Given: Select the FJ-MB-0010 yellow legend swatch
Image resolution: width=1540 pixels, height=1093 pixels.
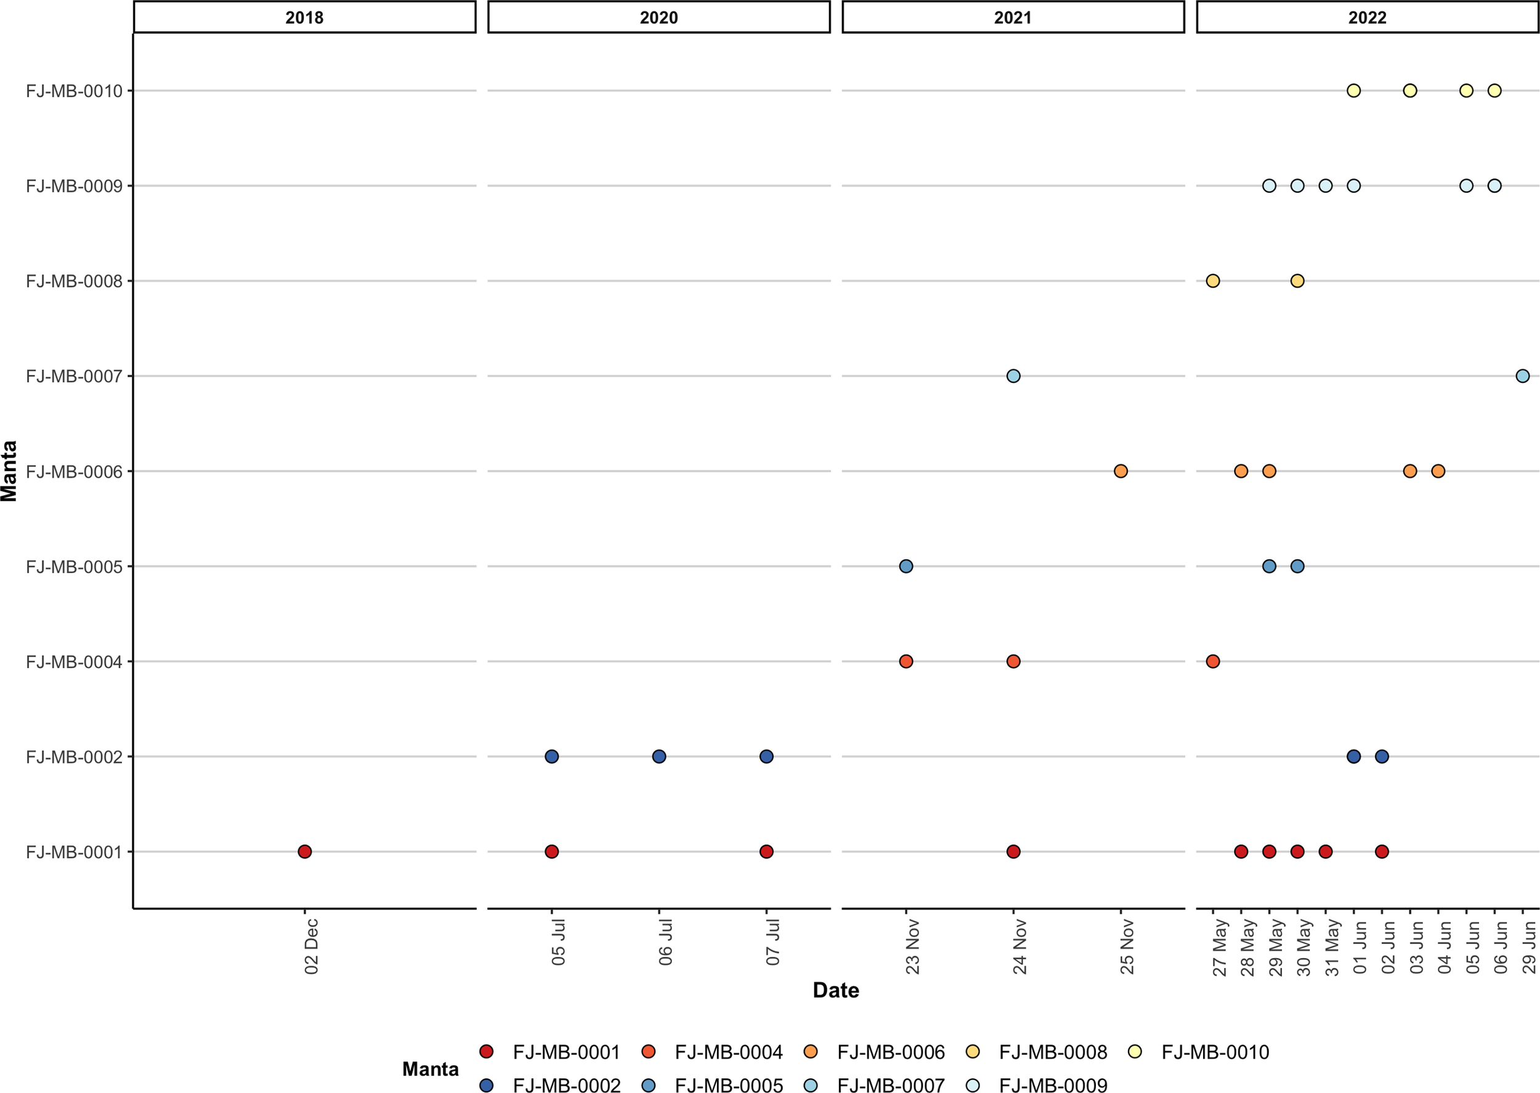Looking at the screenshot, I should coord(1135,1051).
